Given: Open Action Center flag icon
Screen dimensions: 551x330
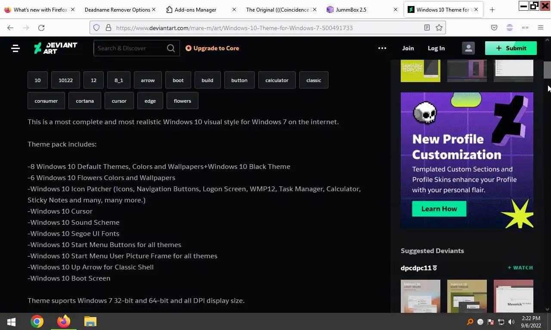Looking at the screenshot, I should pyautogui.click(x=491, y=322).
